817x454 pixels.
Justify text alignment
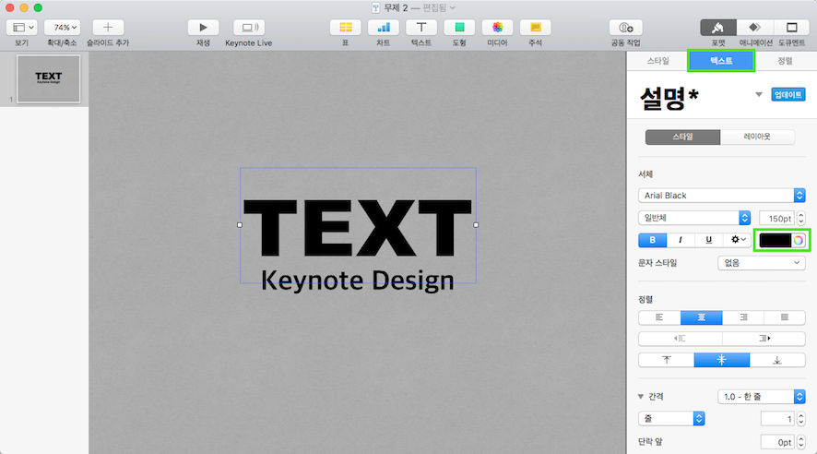(x=785, y=317)
